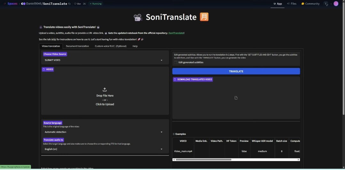Check the Running status badge

[x=96, y=4]
